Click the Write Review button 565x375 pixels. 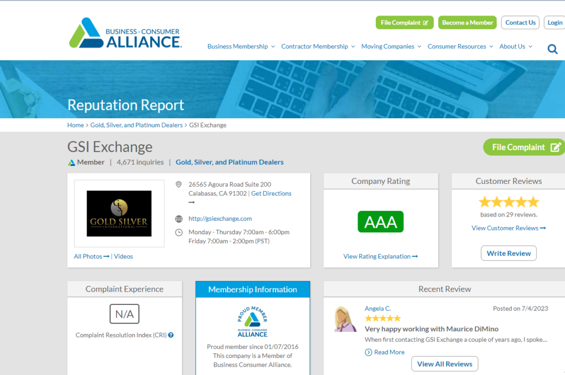(x=509, y=253)
